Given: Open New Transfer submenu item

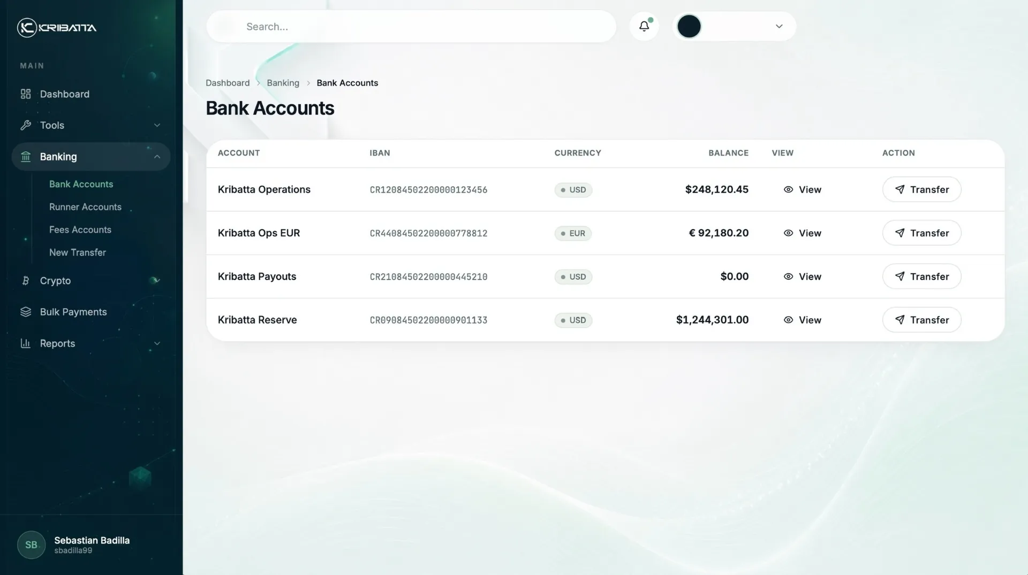Looking at the screenshot, I should pyautogui.click(x=78, y=252).
